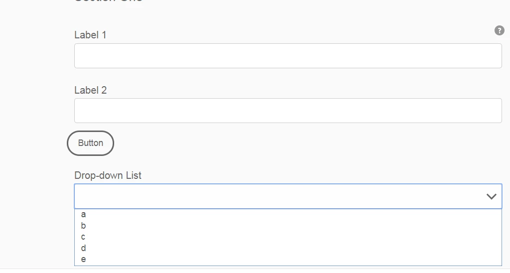Expand the Drop-down List chevron arrow
Viewport: 510px width, 273px height.
[x=491, y=196]
